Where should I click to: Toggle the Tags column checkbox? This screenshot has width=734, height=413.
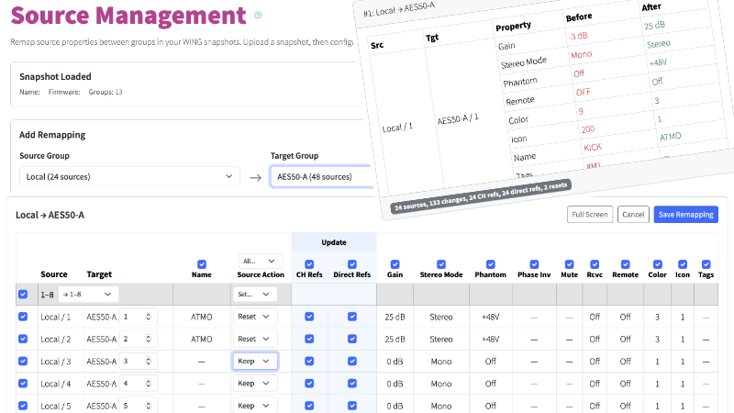click(x=706, y=264)
